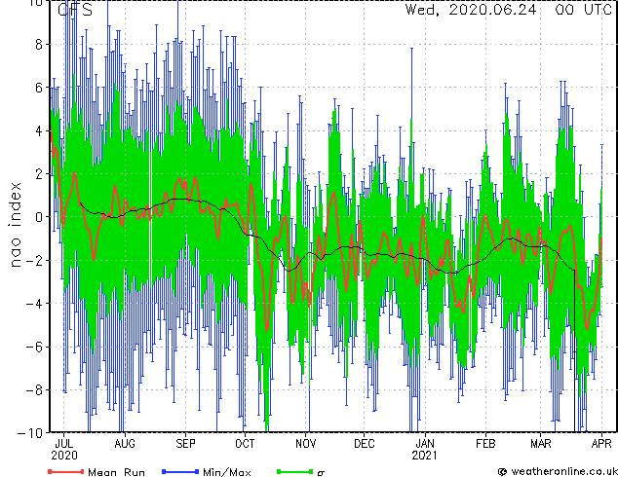Click the 'Min/Max' legend text
This screenshot has width=618, height=477.
point(227,472)
